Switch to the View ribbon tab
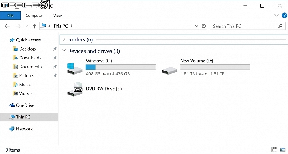 click(58, 16)
